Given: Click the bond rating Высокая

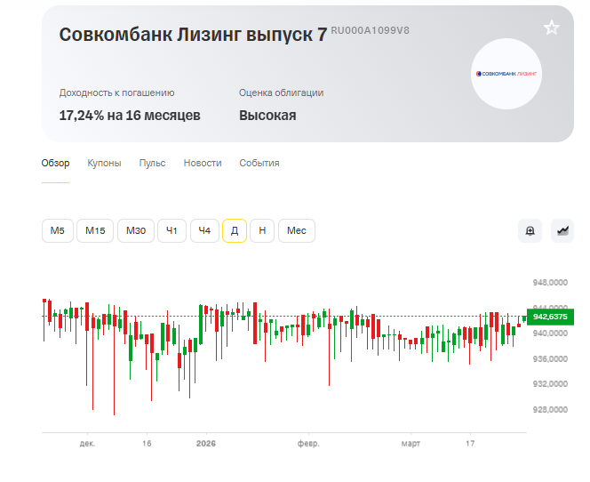Looking at the screenshot, I should pos(267,116).
